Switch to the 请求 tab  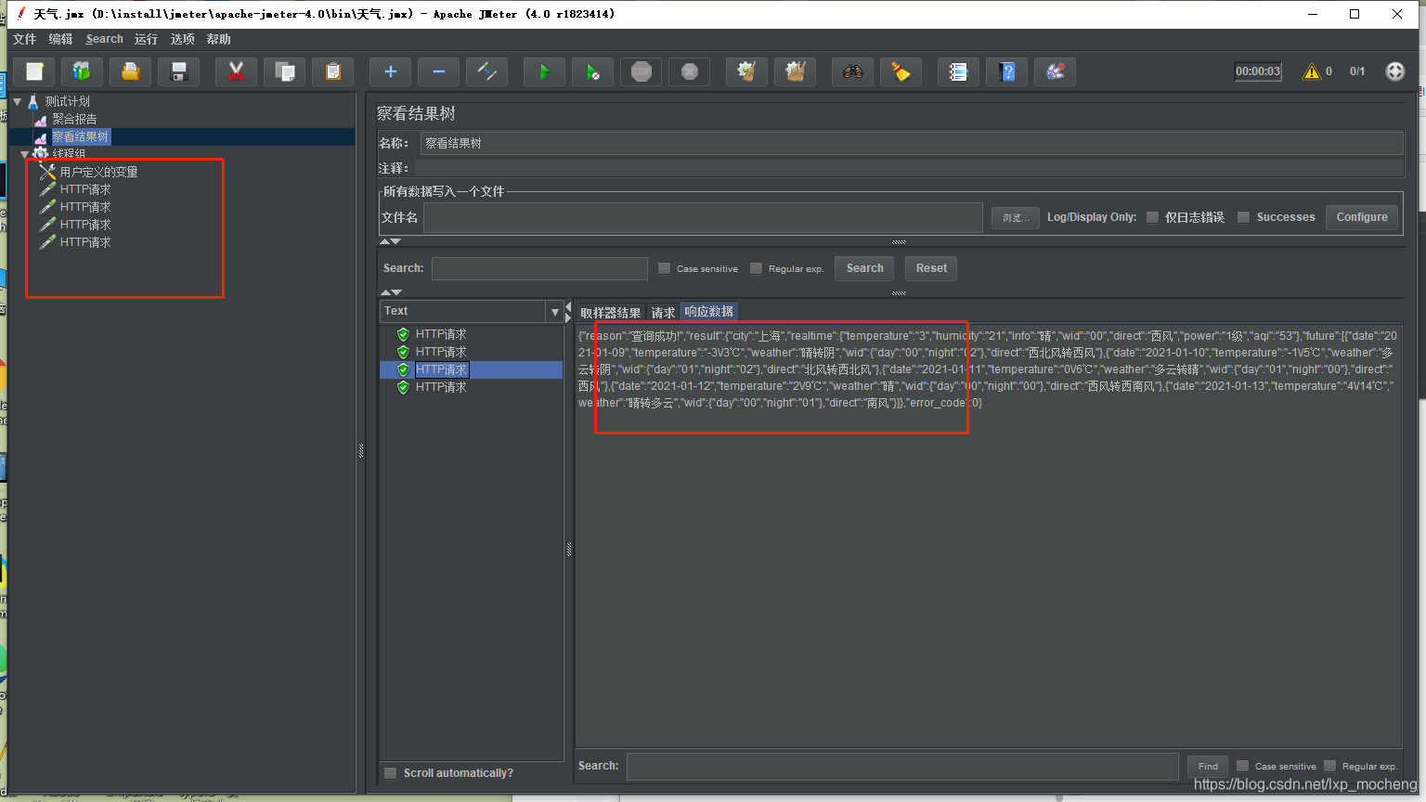click(x=663, y=313)
